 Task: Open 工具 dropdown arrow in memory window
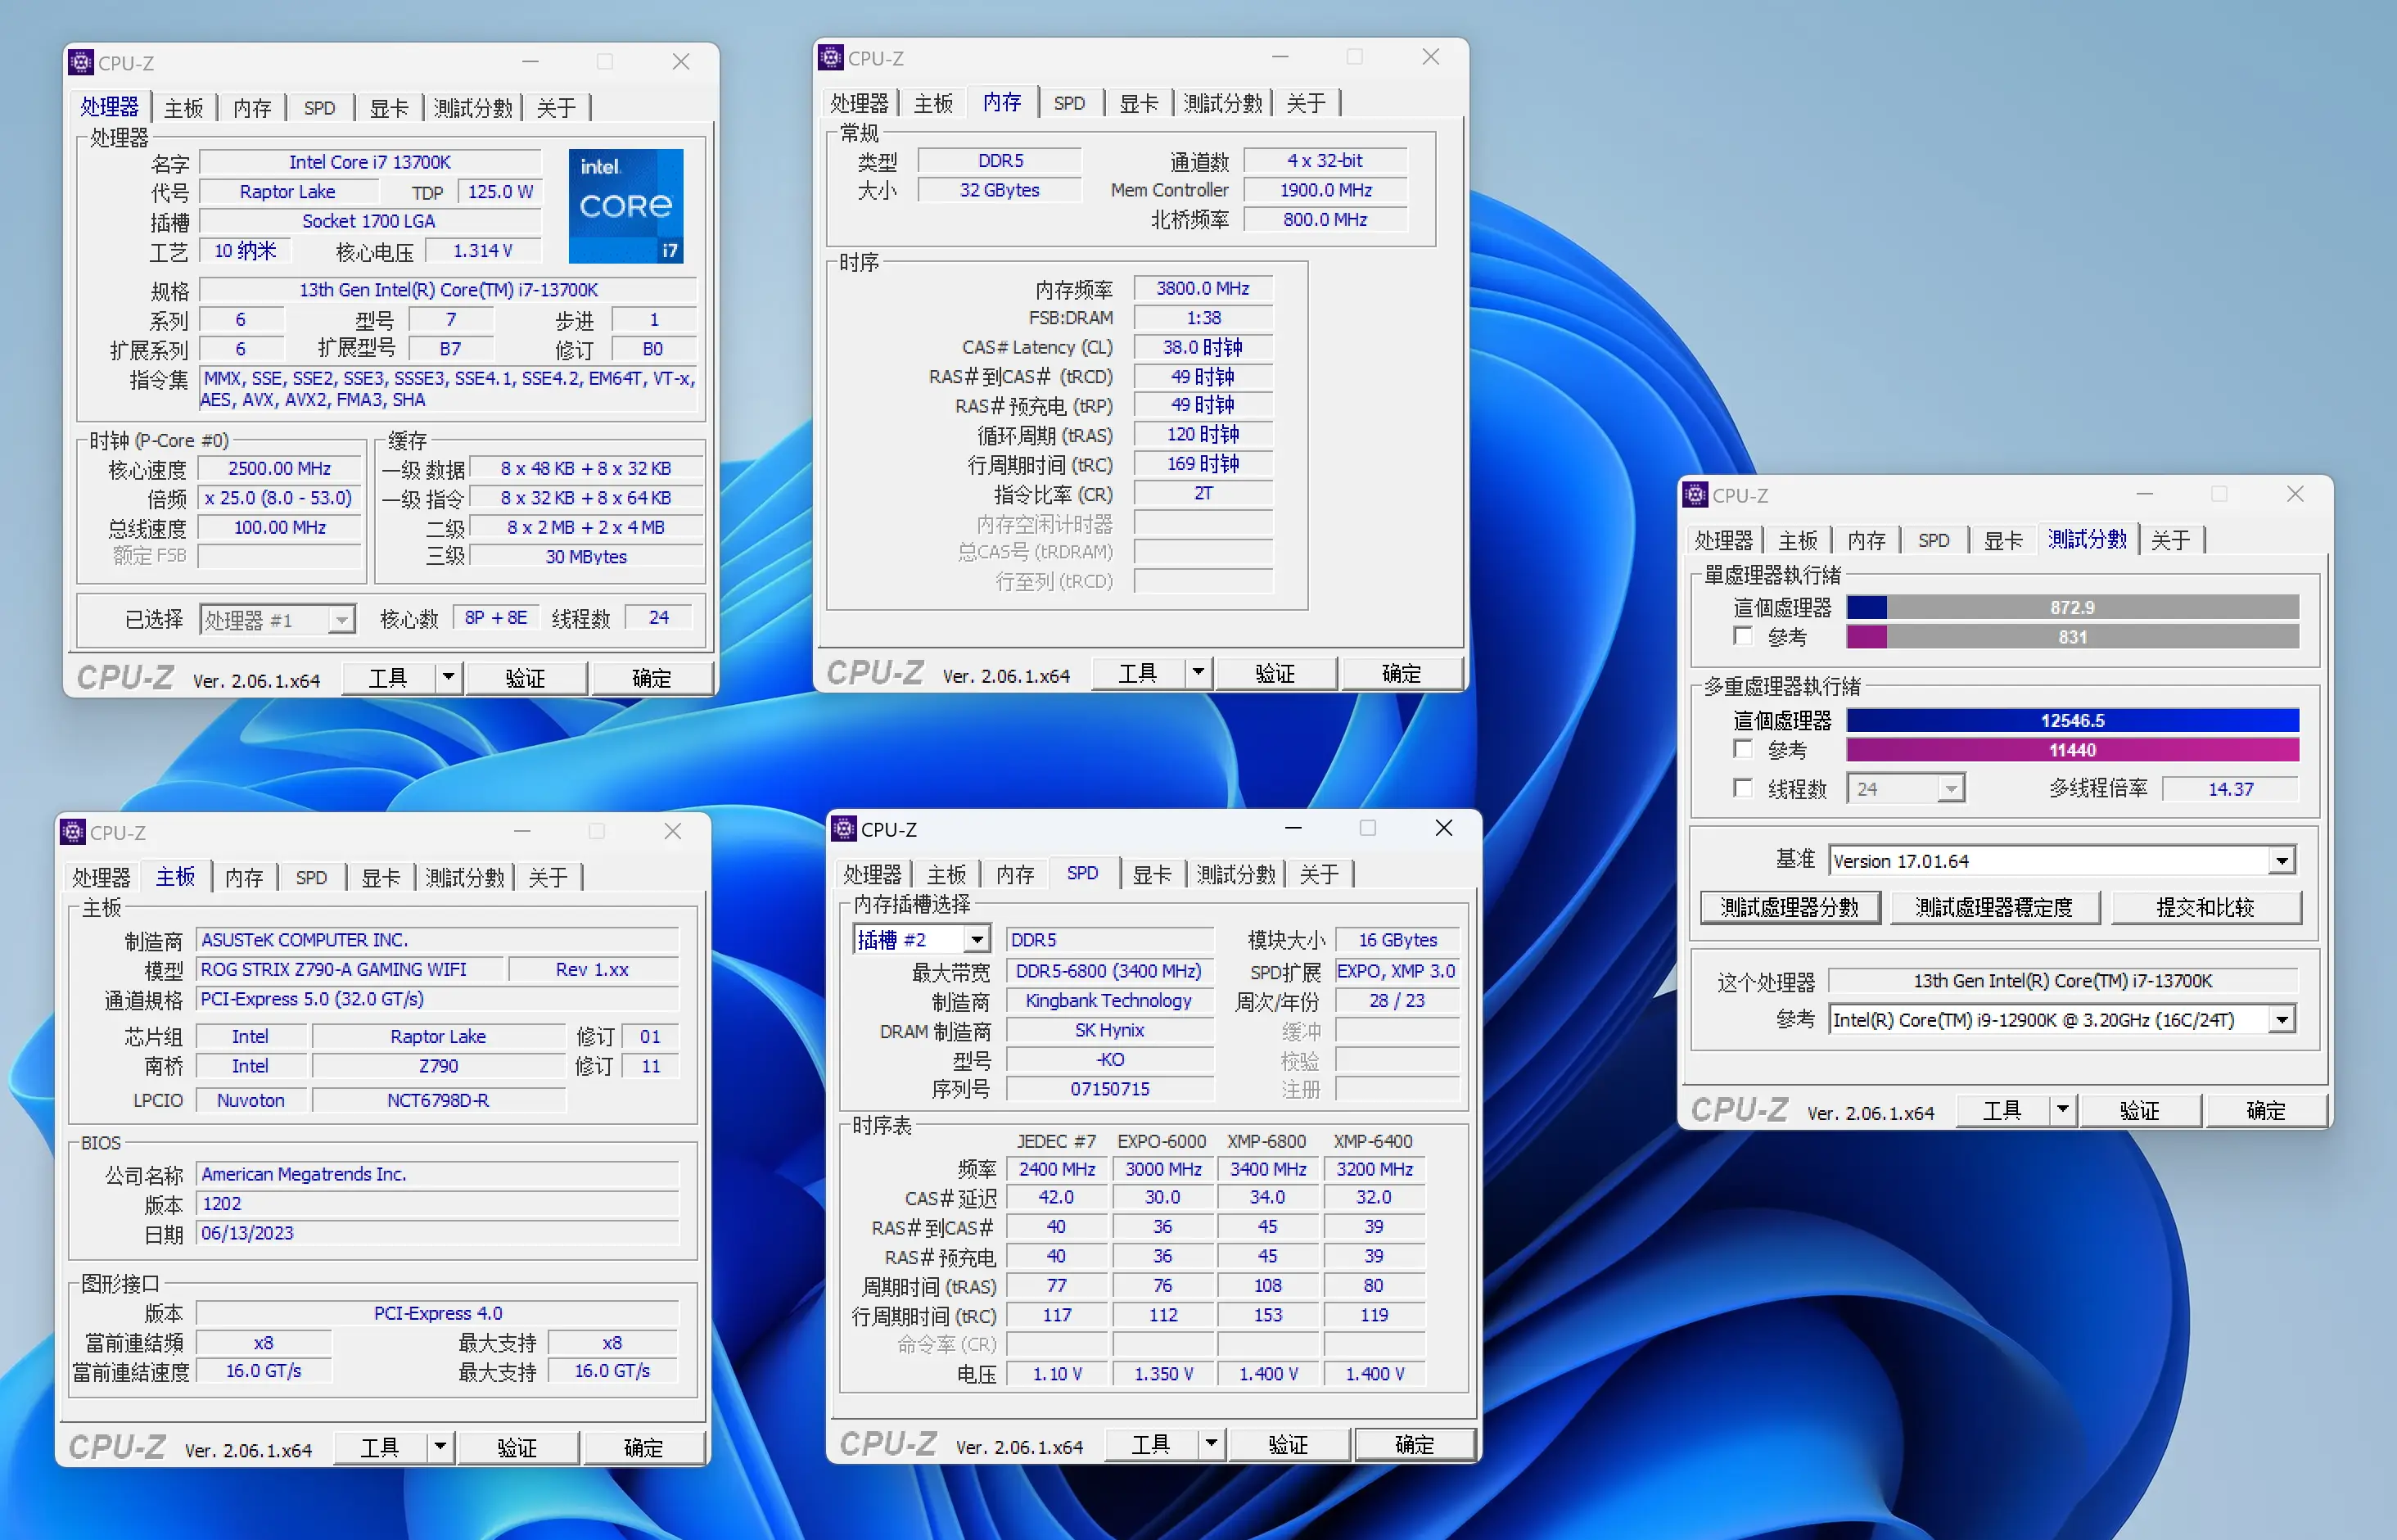pyautogui.click(x=1198, y=673)
